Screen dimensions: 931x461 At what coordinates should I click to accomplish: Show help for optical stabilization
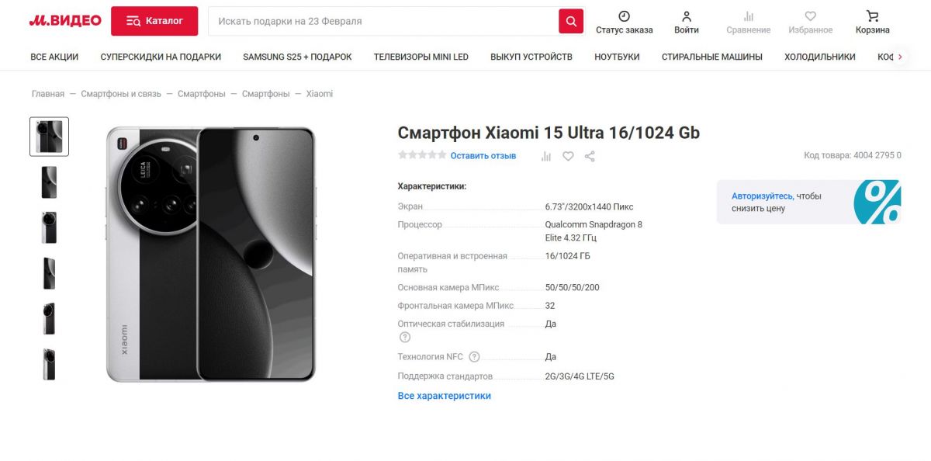click(404, 337)
